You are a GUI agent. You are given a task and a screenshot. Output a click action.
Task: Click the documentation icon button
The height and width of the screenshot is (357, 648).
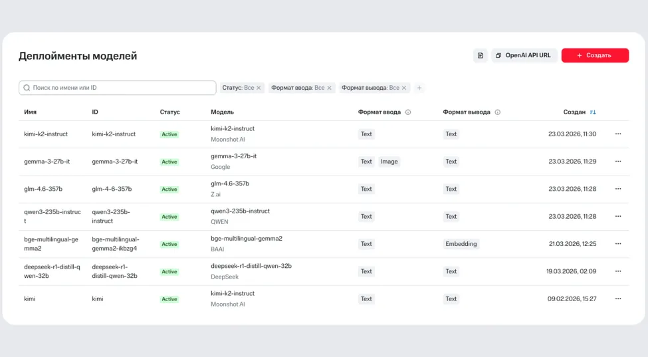tap(480, 56)
